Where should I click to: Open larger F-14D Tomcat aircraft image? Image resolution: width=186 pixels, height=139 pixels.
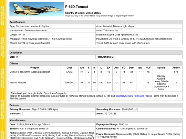point(37,9)
